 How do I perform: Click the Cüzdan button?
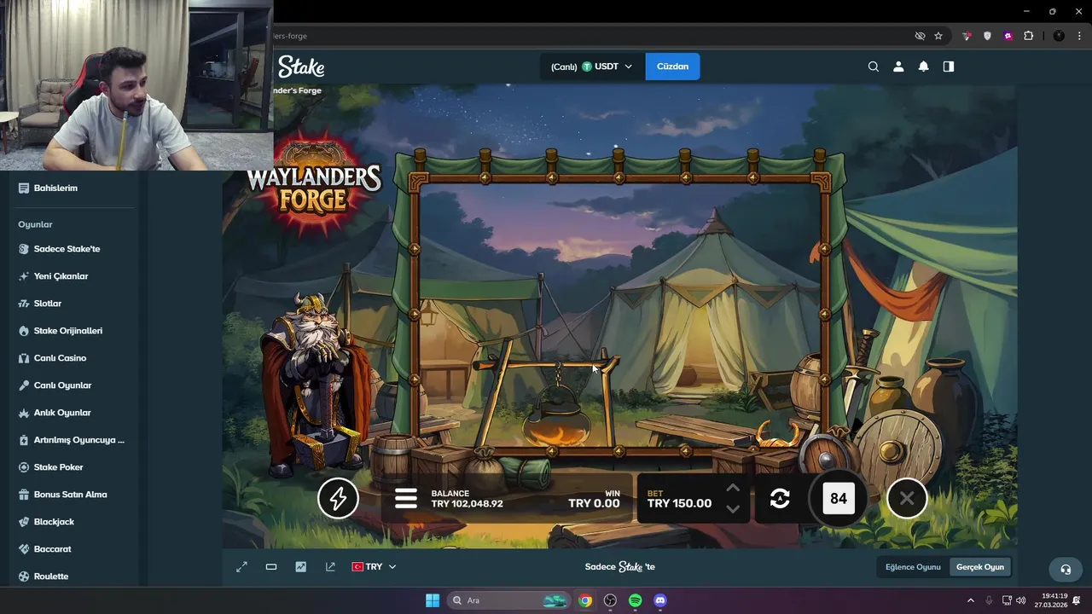coord(672,67)
